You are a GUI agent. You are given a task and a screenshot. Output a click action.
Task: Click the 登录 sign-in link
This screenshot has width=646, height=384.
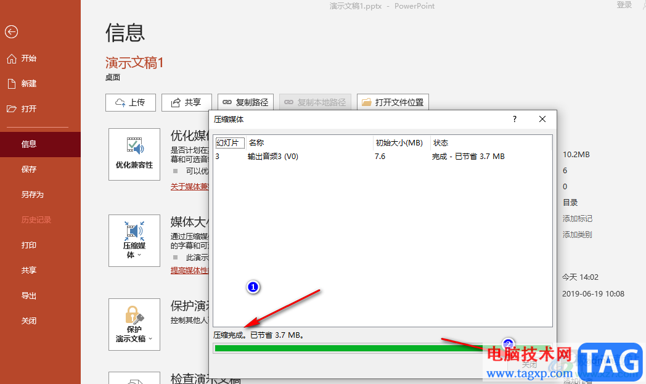point(624,5)
